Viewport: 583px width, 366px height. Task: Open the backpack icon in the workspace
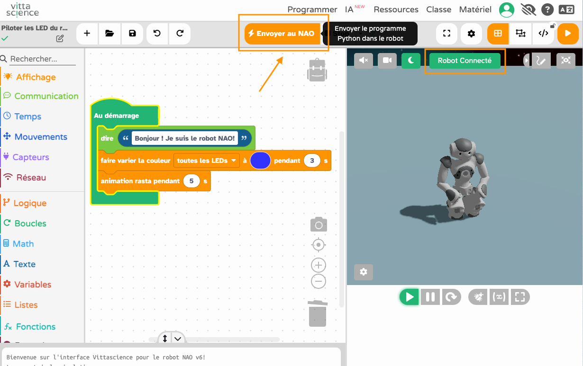(x=317, y=70)
